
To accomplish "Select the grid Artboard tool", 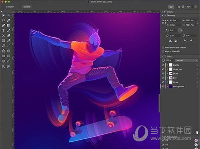I will tap(3, 40).
